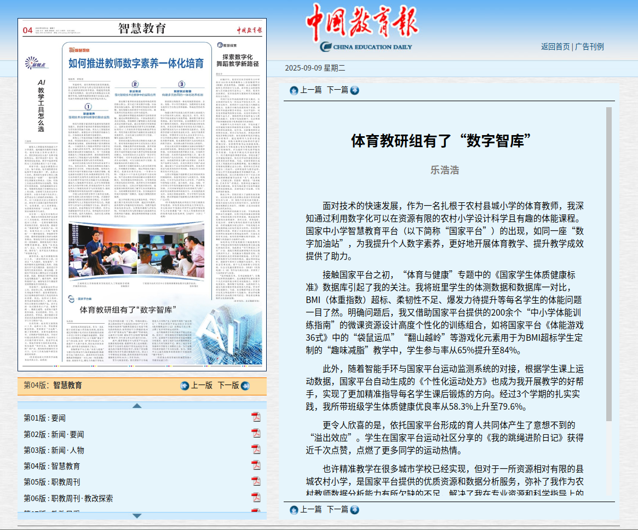
Task: Select 第01版：要闻 in page list
Action: coord(44,418)
